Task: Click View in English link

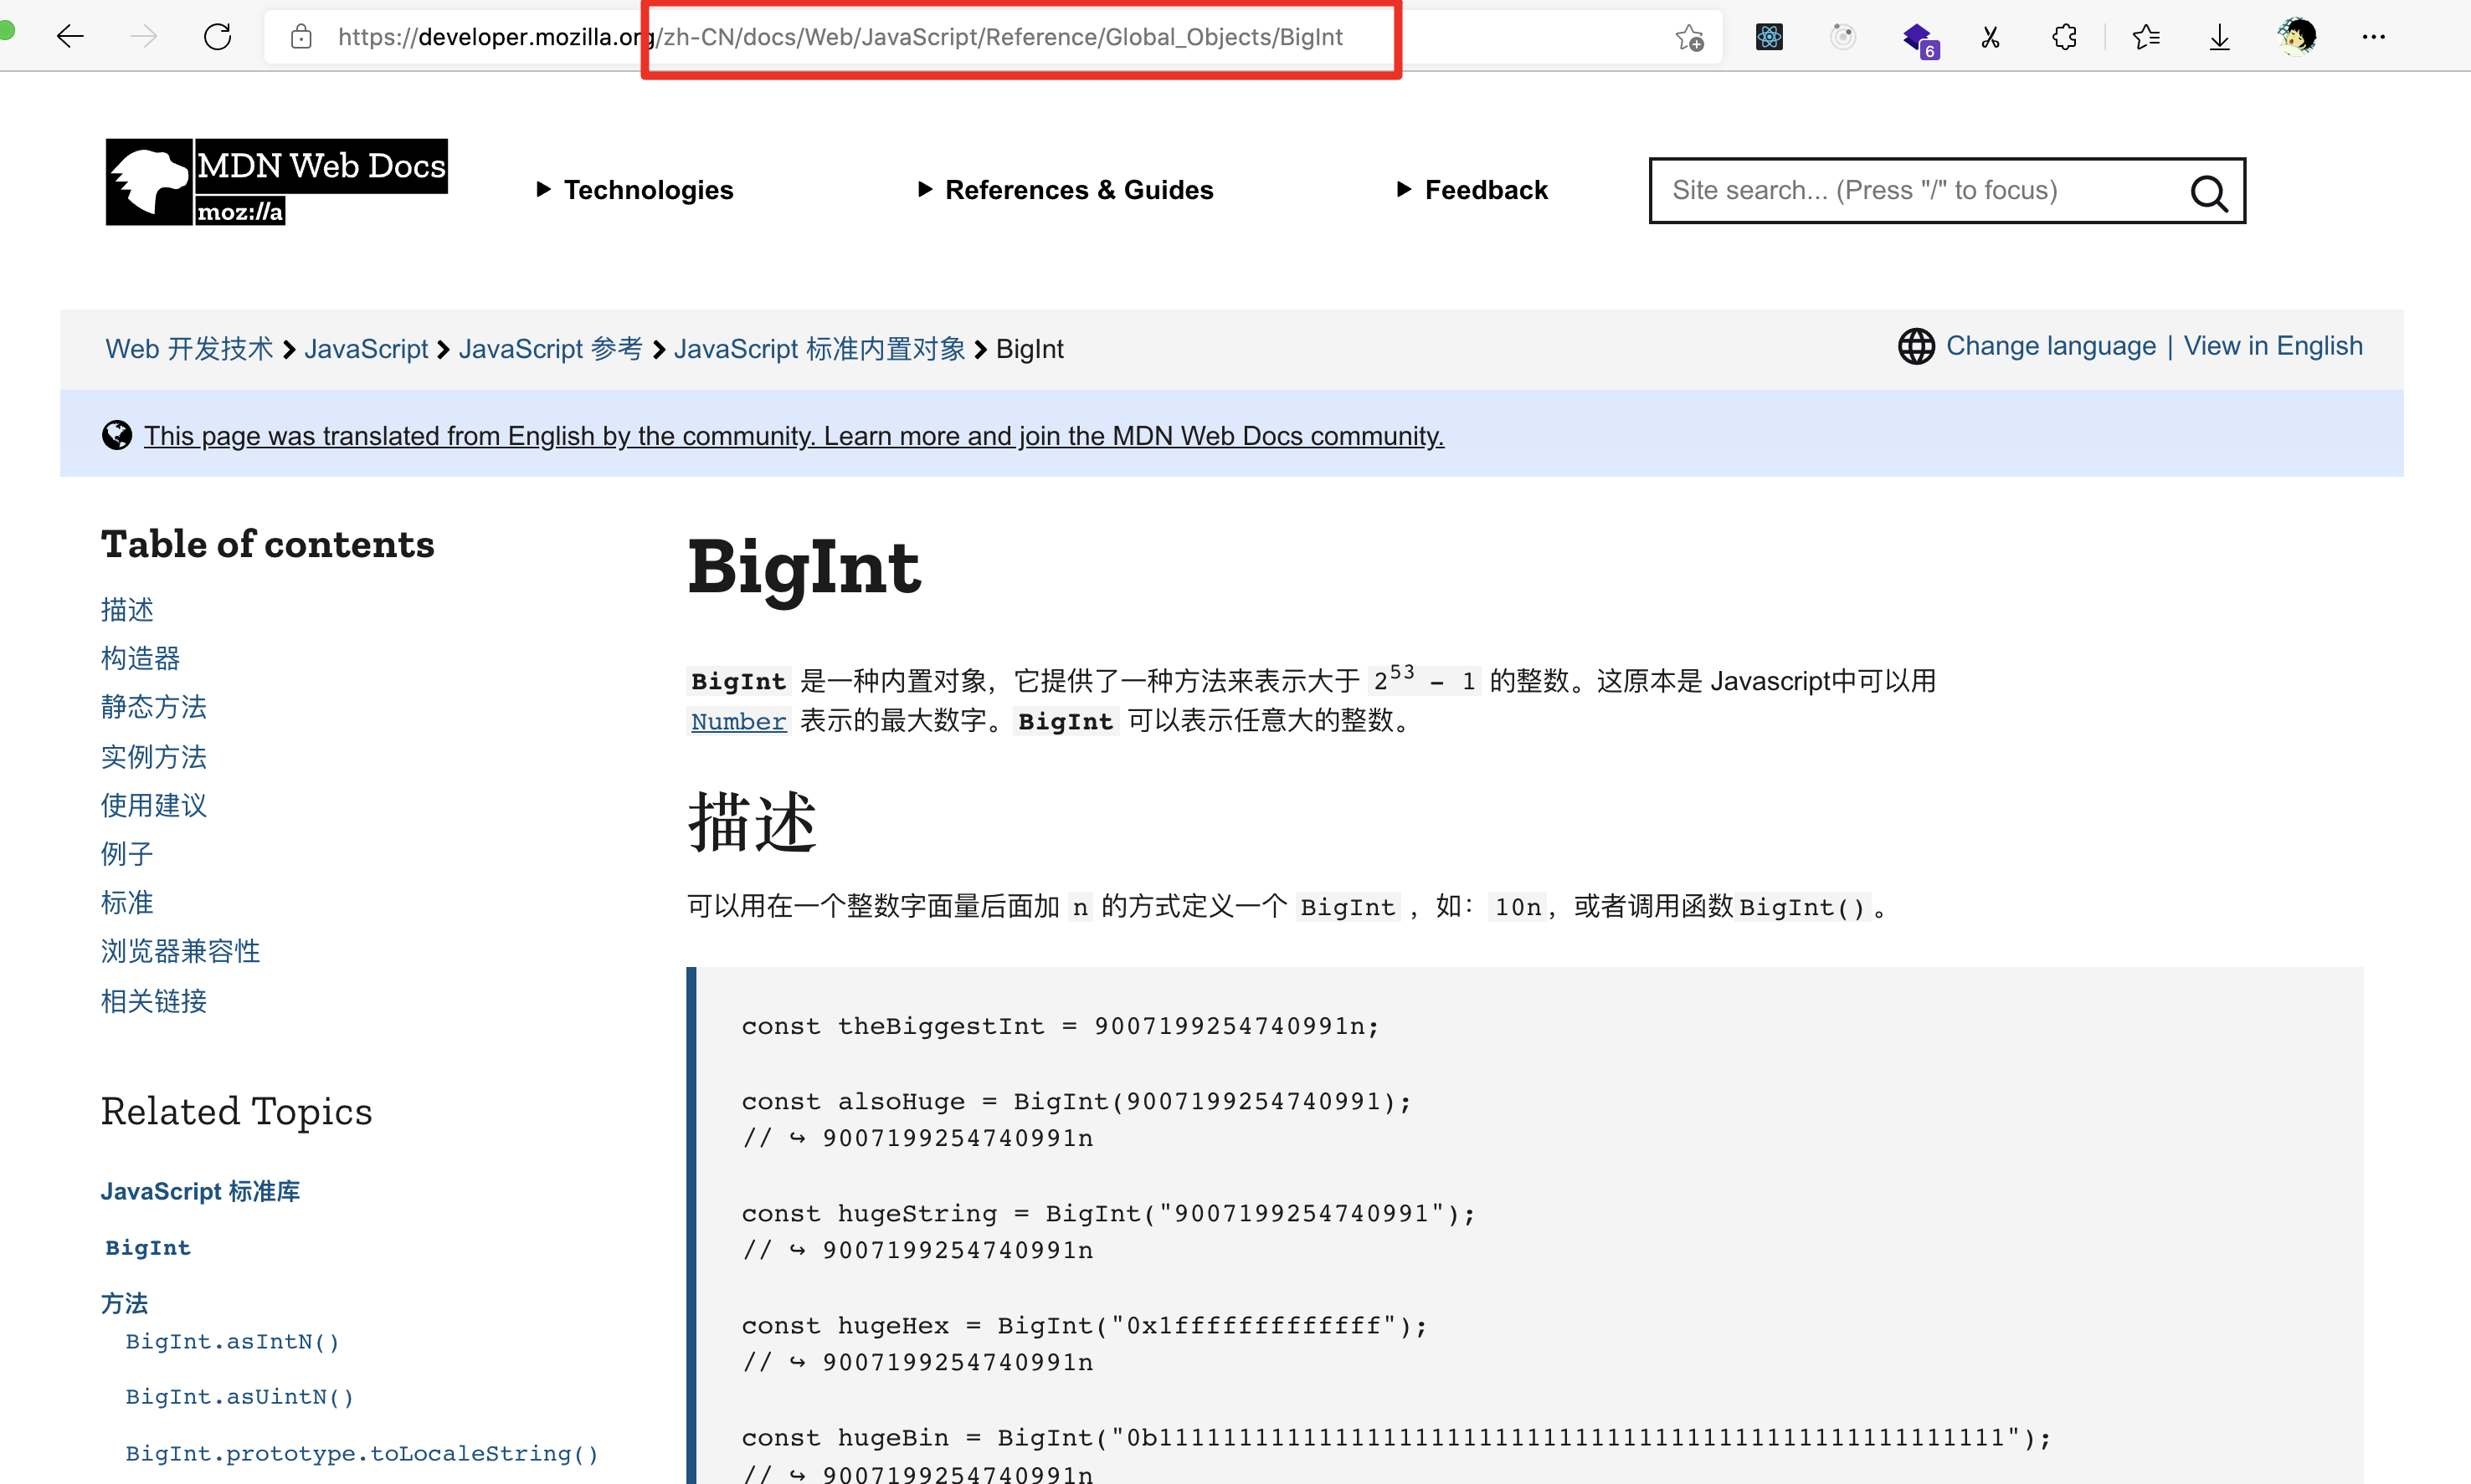Action: tap(2272, 346)
